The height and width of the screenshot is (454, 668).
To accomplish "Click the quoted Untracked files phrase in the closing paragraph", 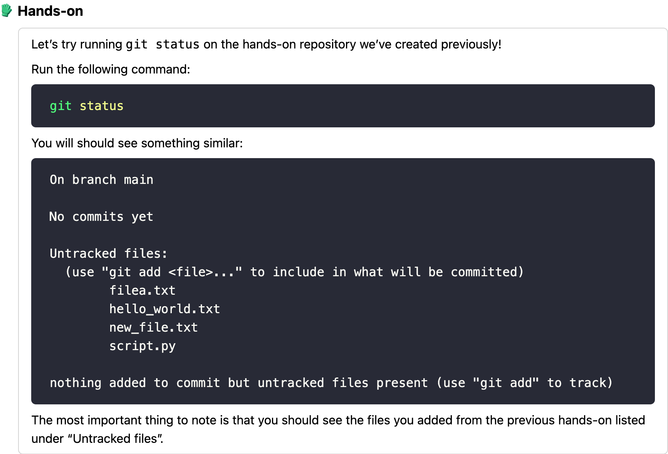I will click(x=116, y=439).
